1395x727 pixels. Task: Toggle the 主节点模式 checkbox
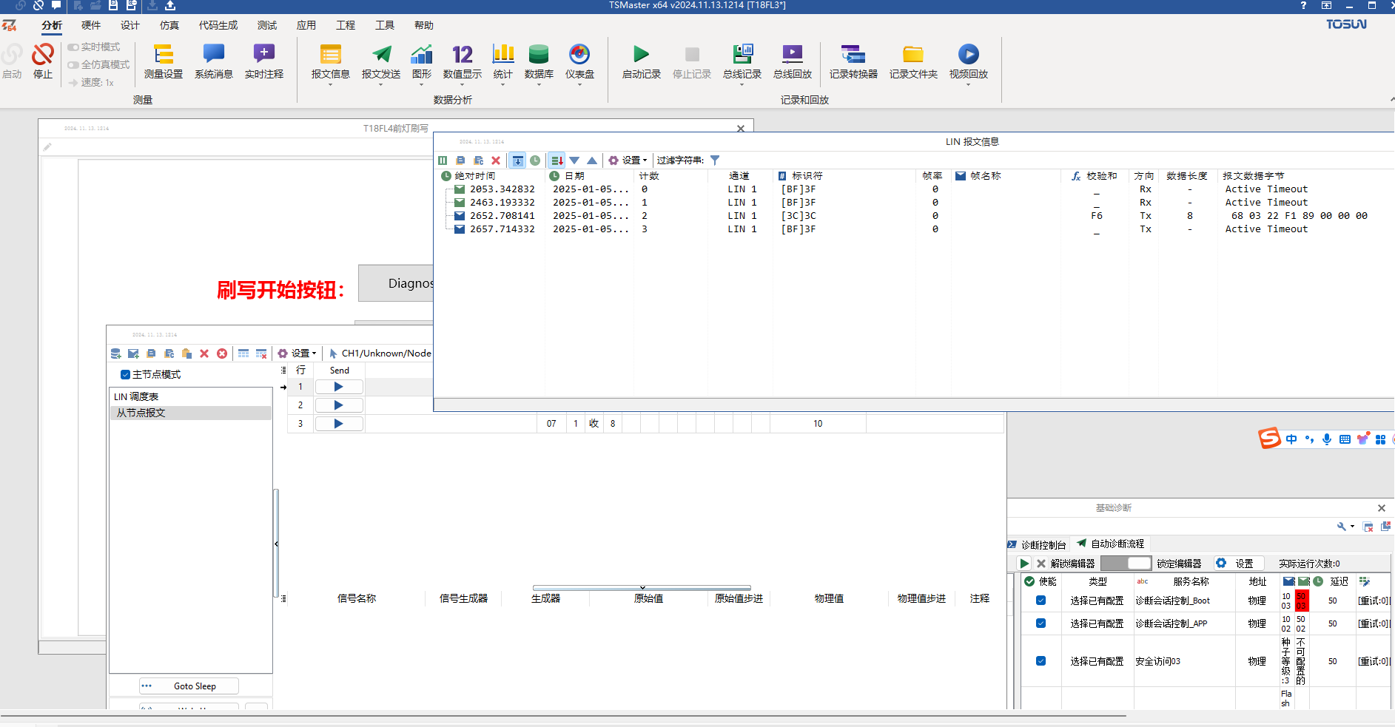(x=125, y=374)
